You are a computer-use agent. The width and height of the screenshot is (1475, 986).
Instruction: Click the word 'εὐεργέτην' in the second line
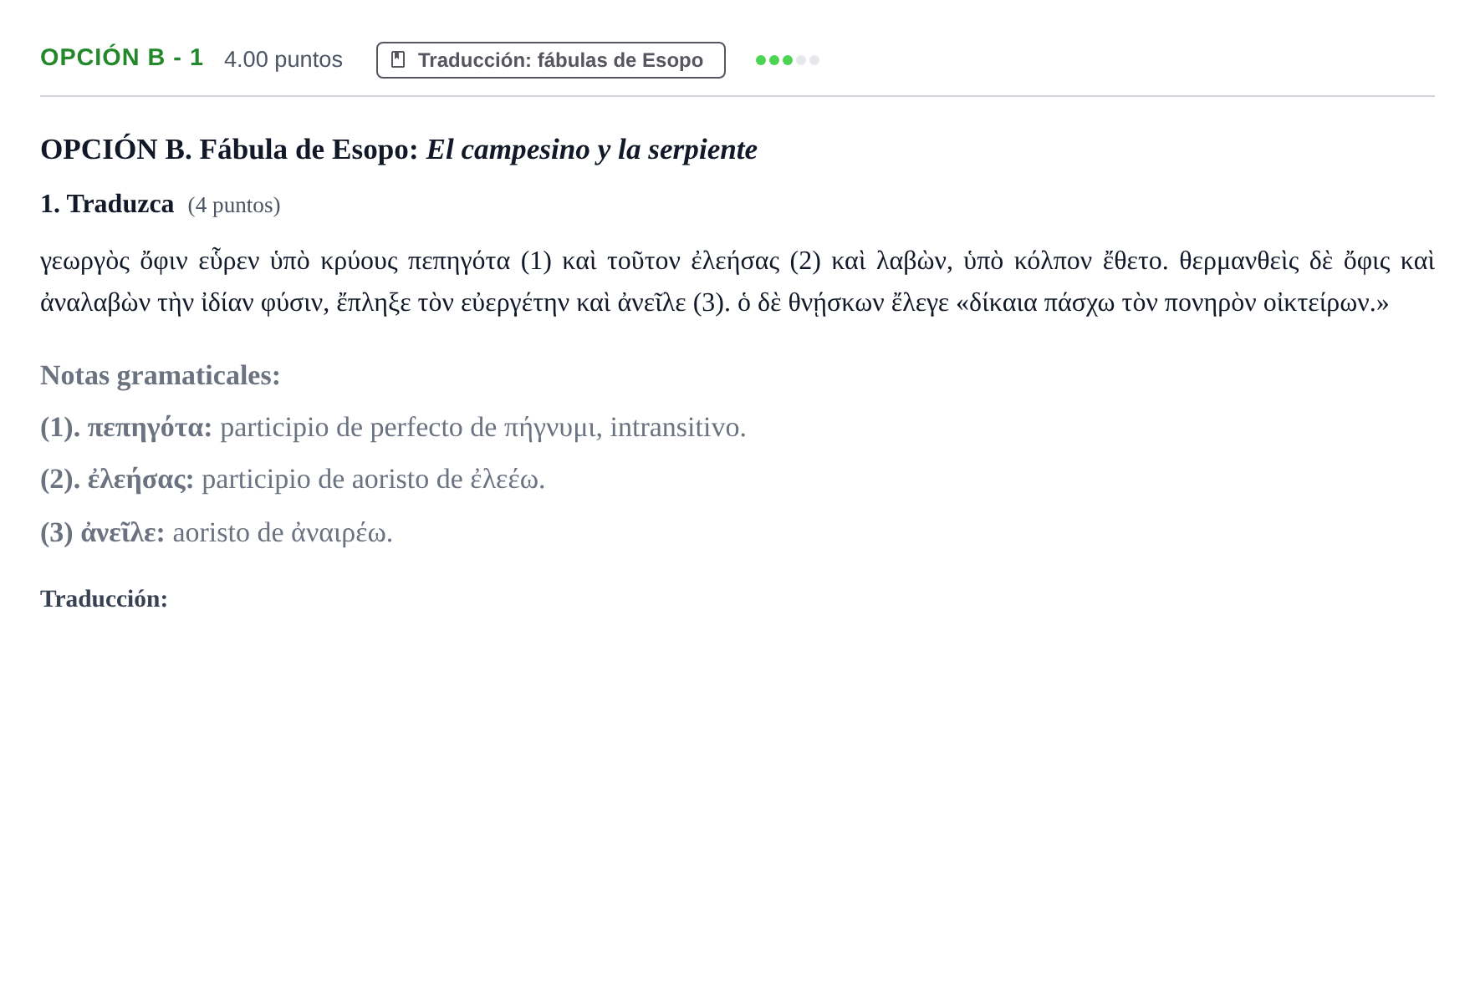pyautogui.click(x=515, y=303)
